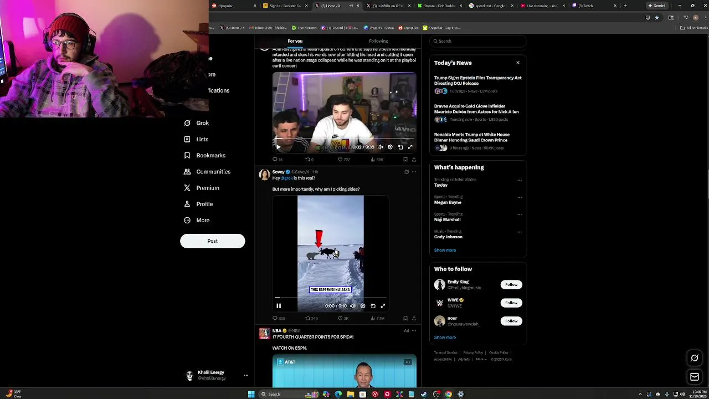The image size is (709, 399).
Task: Share the Sovey post
Action: pos(414,319)
